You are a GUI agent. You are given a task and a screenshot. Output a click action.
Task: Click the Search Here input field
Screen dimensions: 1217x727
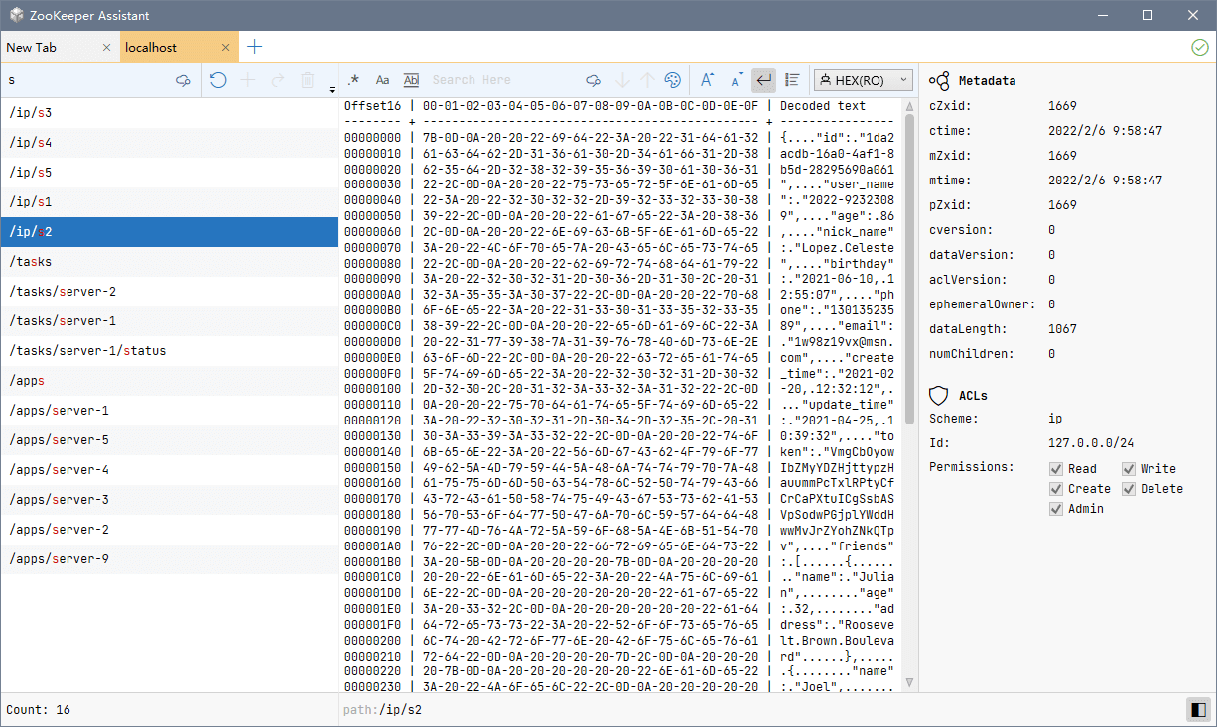tap(501, 80)
